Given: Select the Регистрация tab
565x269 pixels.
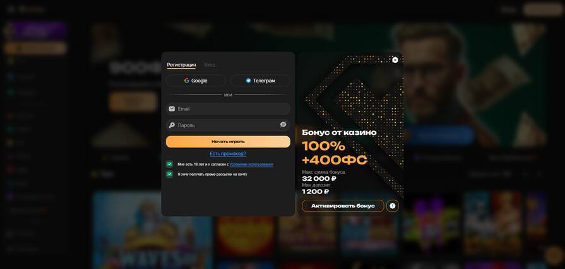Looking at the screenshot, I should click(181, 65).
